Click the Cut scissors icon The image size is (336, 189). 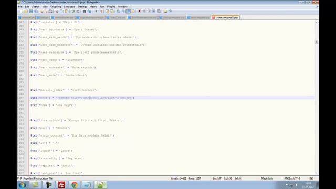pos(57,11)
